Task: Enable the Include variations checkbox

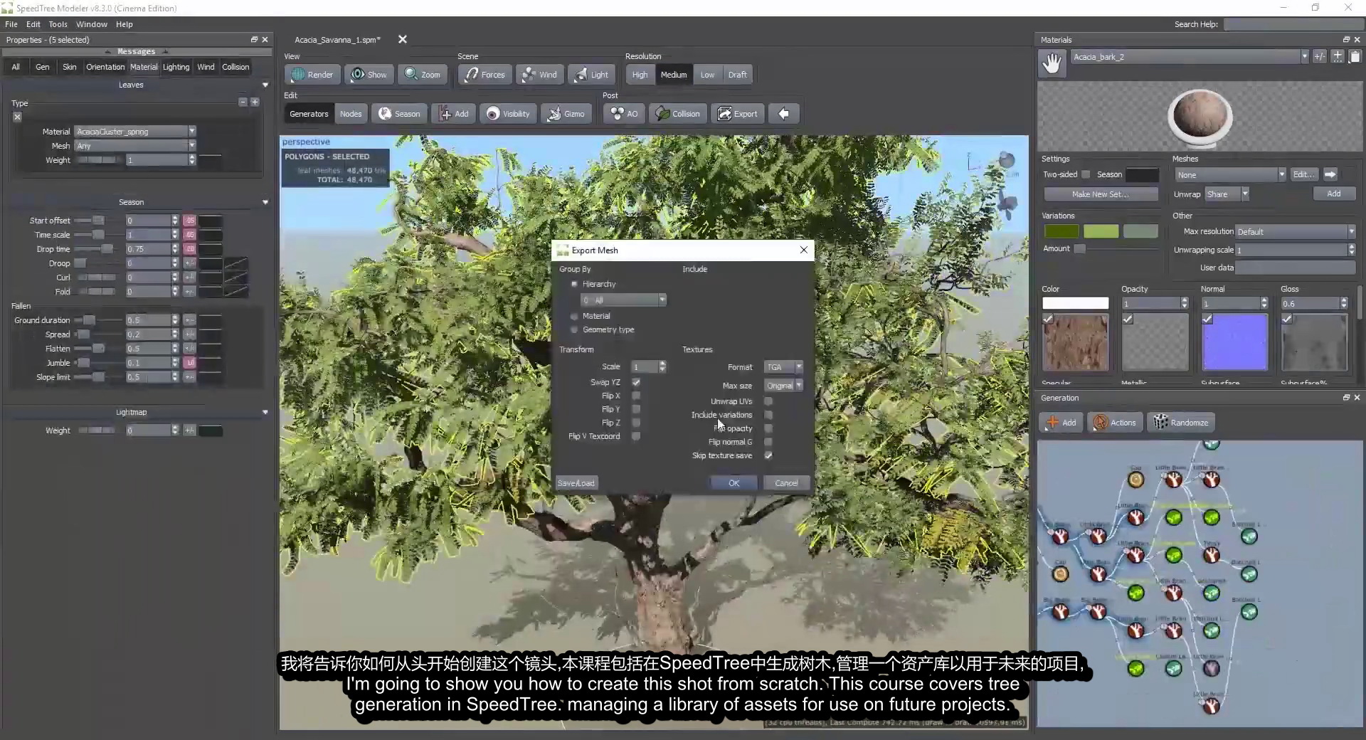Action: 768,415
